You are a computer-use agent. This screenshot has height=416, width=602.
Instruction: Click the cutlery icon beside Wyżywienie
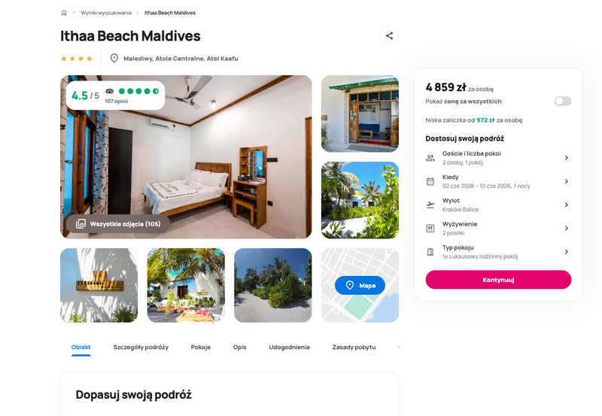[430, 229]
